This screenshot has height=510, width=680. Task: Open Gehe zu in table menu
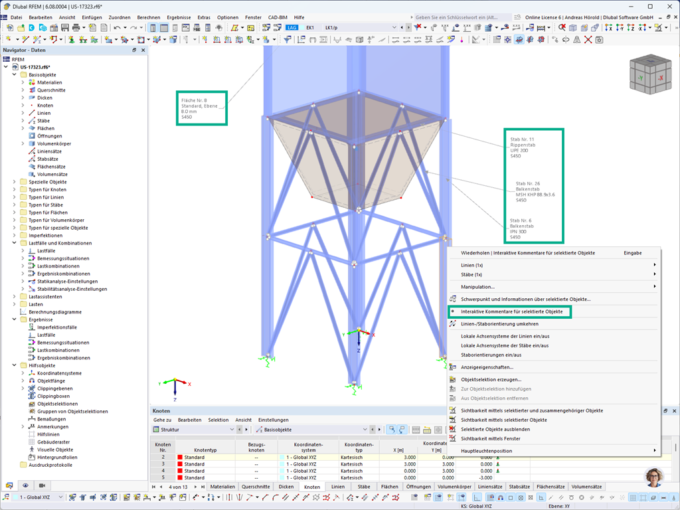[162, 420]
